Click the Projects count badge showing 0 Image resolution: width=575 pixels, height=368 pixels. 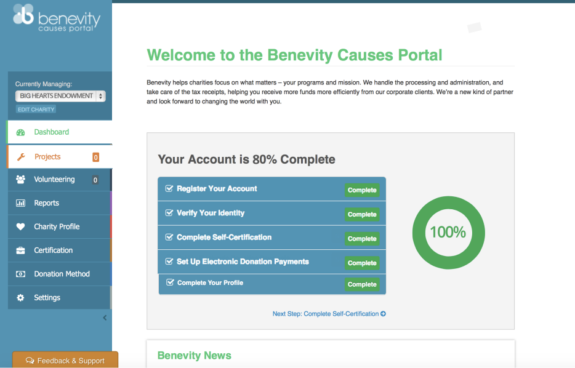tap(95, 157)
